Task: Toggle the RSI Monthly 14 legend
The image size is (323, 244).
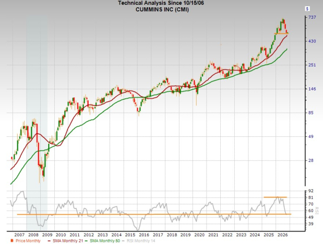Action: tap(138, 241)
